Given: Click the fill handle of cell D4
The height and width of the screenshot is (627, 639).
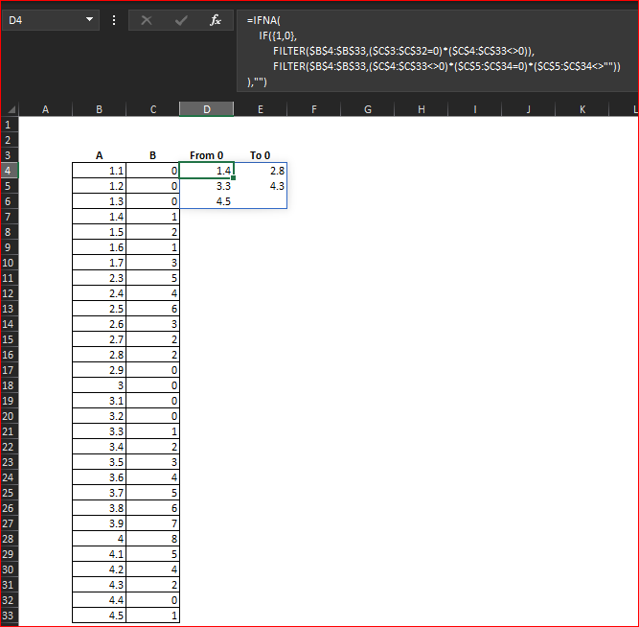Looking at the screenshot, I should tap(234, 178).
